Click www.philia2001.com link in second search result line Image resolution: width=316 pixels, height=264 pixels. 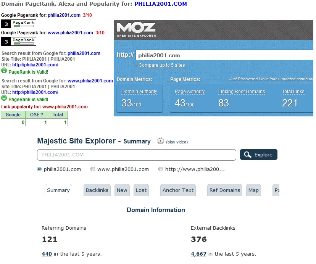(x=90, y=81)
